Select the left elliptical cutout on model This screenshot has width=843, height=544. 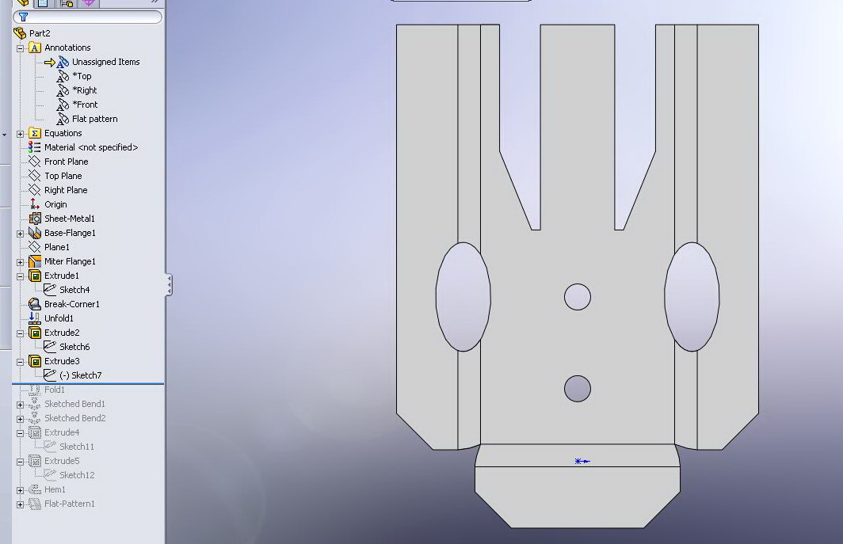click(x=463, y=297)
